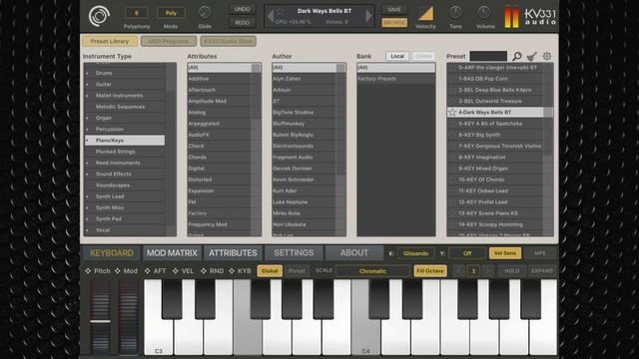This screenshot has height=359, width=639.
Task: Select Local bank source
Action: pos(397,56)
